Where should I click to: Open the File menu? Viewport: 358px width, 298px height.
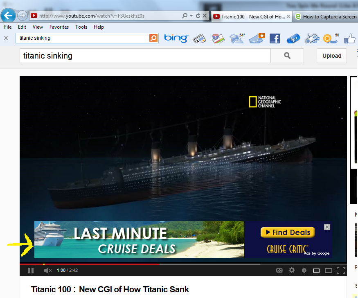8,27
